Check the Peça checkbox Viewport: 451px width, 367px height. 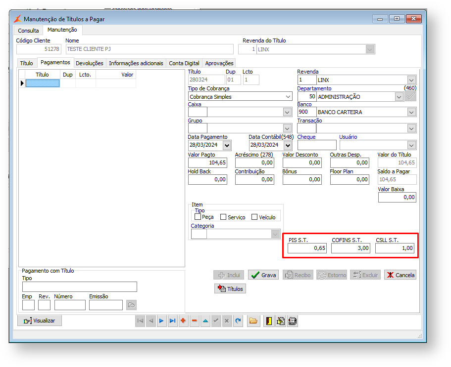point(198,217)
